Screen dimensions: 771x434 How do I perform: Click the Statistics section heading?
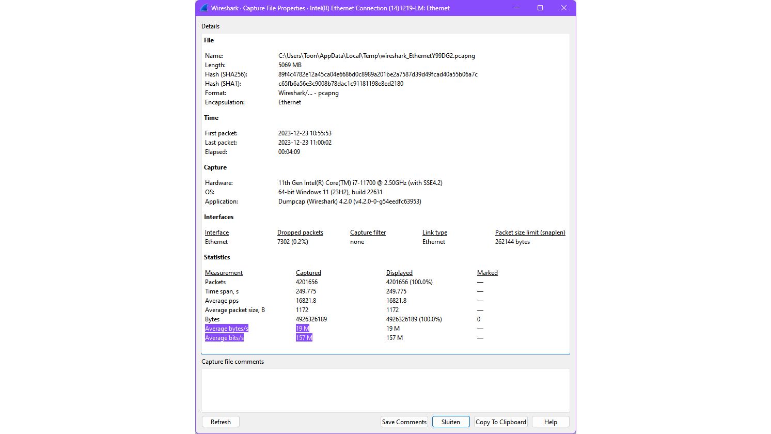(217, 257)
